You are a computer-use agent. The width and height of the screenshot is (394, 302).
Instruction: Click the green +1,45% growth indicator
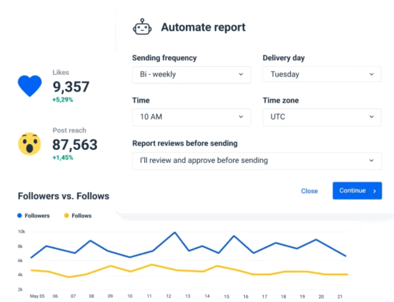click(x=62, y=157)
